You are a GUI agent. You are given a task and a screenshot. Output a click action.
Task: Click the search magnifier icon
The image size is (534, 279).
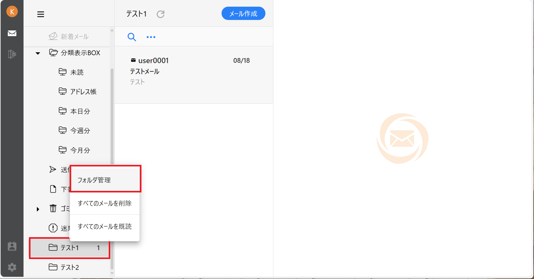(132, 37)
